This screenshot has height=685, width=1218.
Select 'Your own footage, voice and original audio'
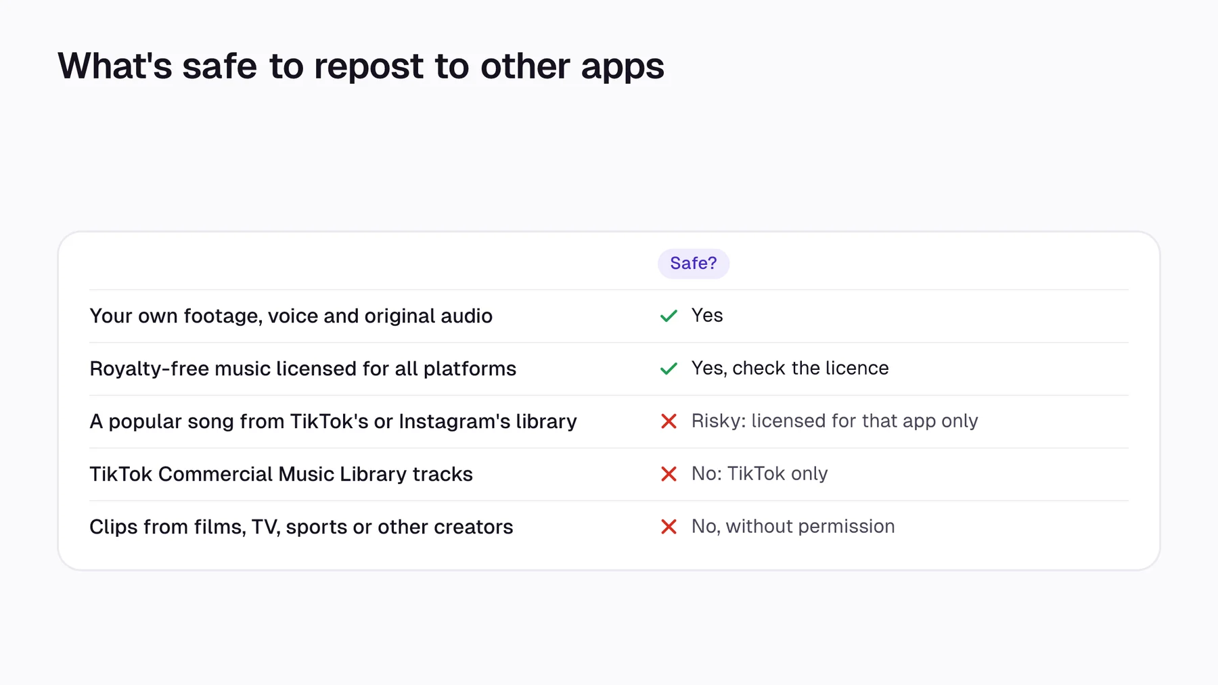click(291, 316)
